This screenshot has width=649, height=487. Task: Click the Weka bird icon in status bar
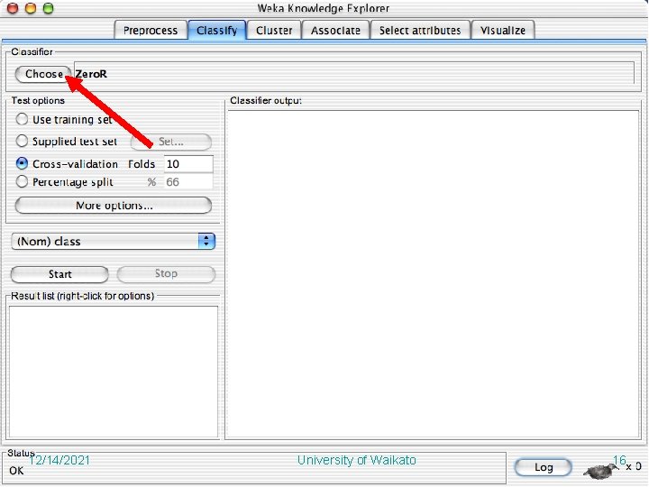tap(600, 472)
